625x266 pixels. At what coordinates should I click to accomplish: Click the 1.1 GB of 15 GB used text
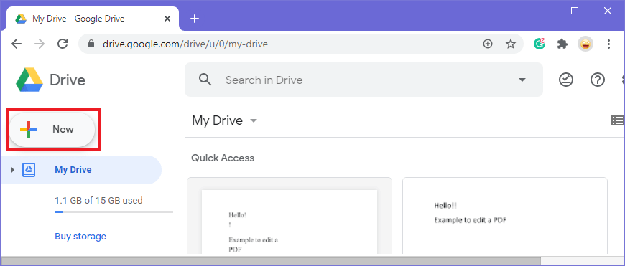coord(98,200)
